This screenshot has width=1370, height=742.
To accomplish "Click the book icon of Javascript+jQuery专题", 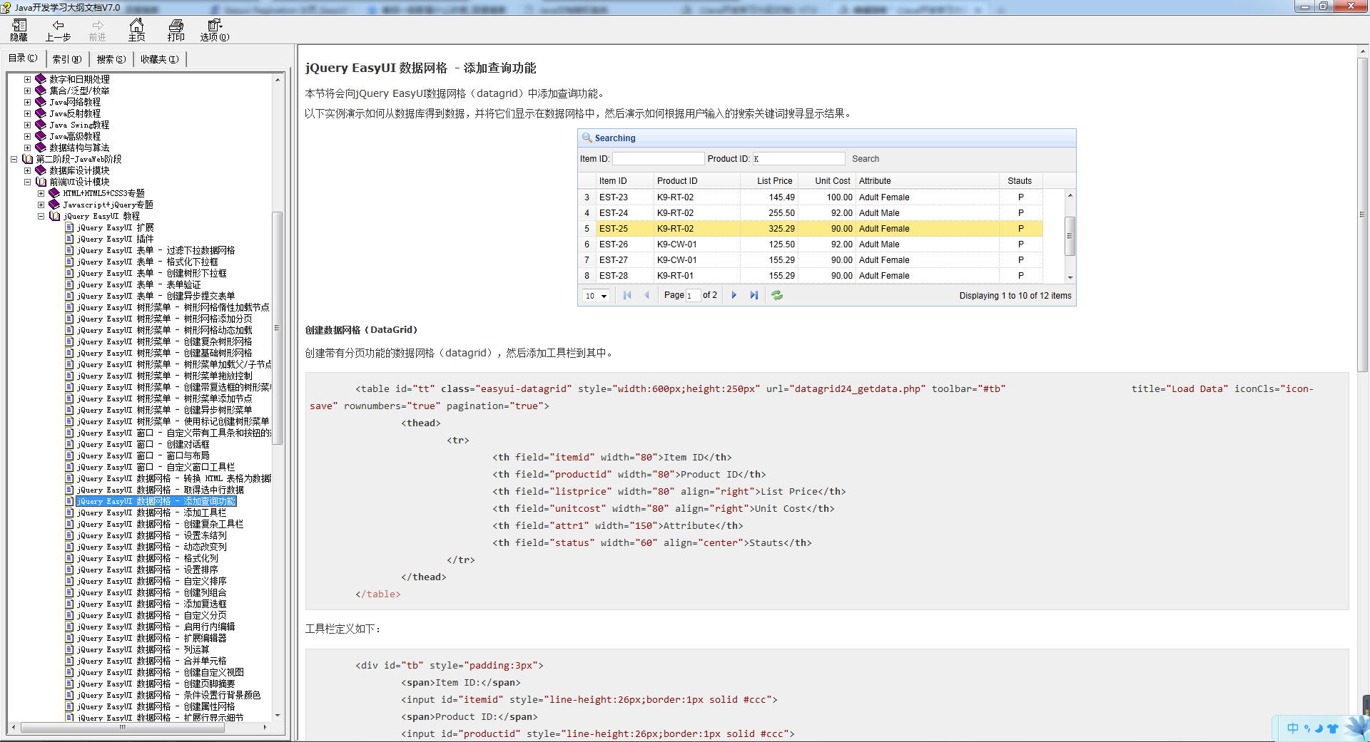I will pyautogui.click(x=54, y=205).
